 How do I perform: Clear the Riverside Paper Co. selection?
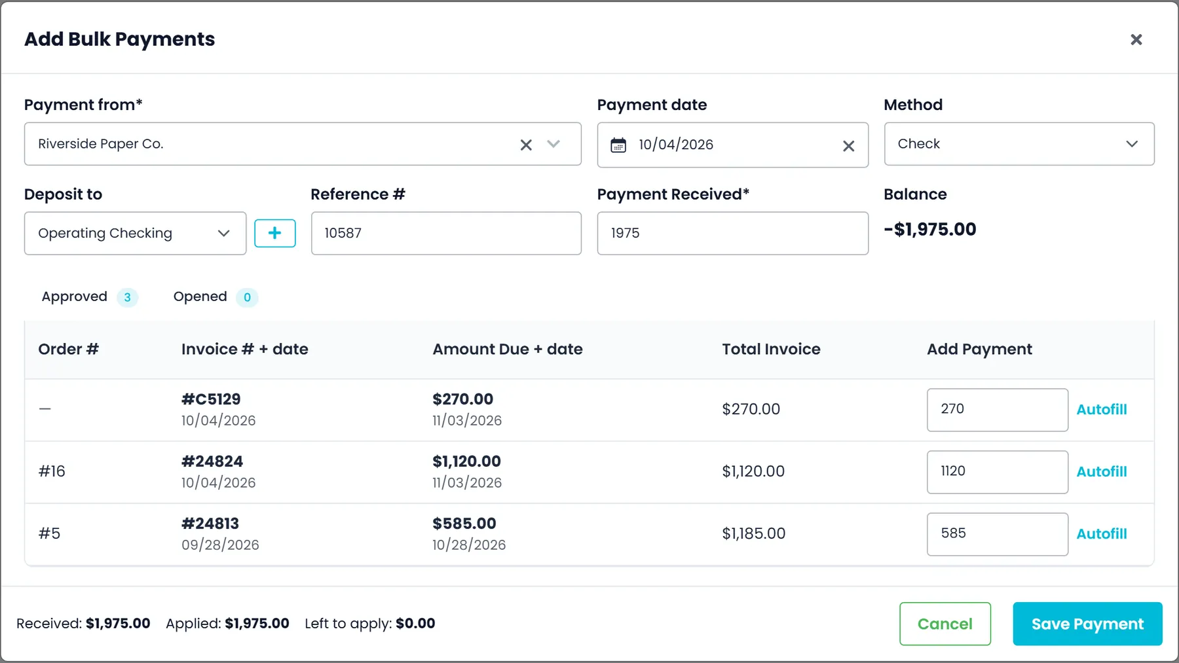526,145
